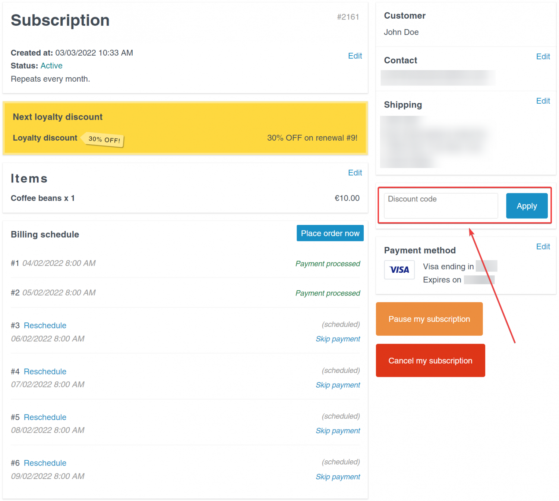Screen dimensions: 559x501
Task: Edit the Shipping address
Action: (x=543, y=101)
